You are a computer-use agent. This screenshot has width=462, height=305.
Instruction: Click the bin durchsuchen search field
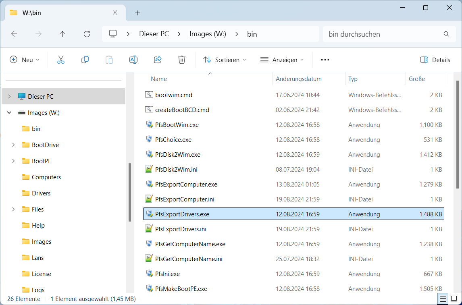point(383,34)
